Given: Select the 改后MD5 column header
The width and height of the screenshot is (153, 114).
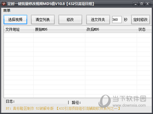Looking at the screenshot, I should (111, 29).
